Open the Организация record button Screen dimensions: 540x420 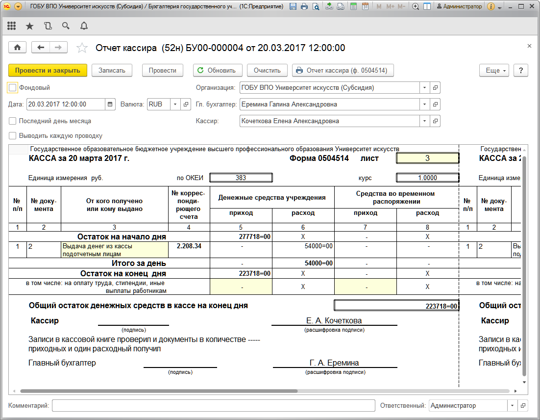435,88
